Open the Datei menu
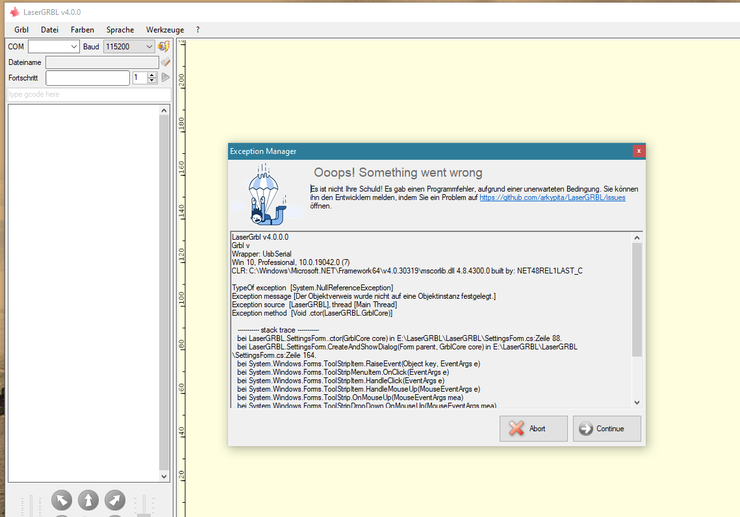The width and height of the screenshot is (740, 517). click(49, 30)
